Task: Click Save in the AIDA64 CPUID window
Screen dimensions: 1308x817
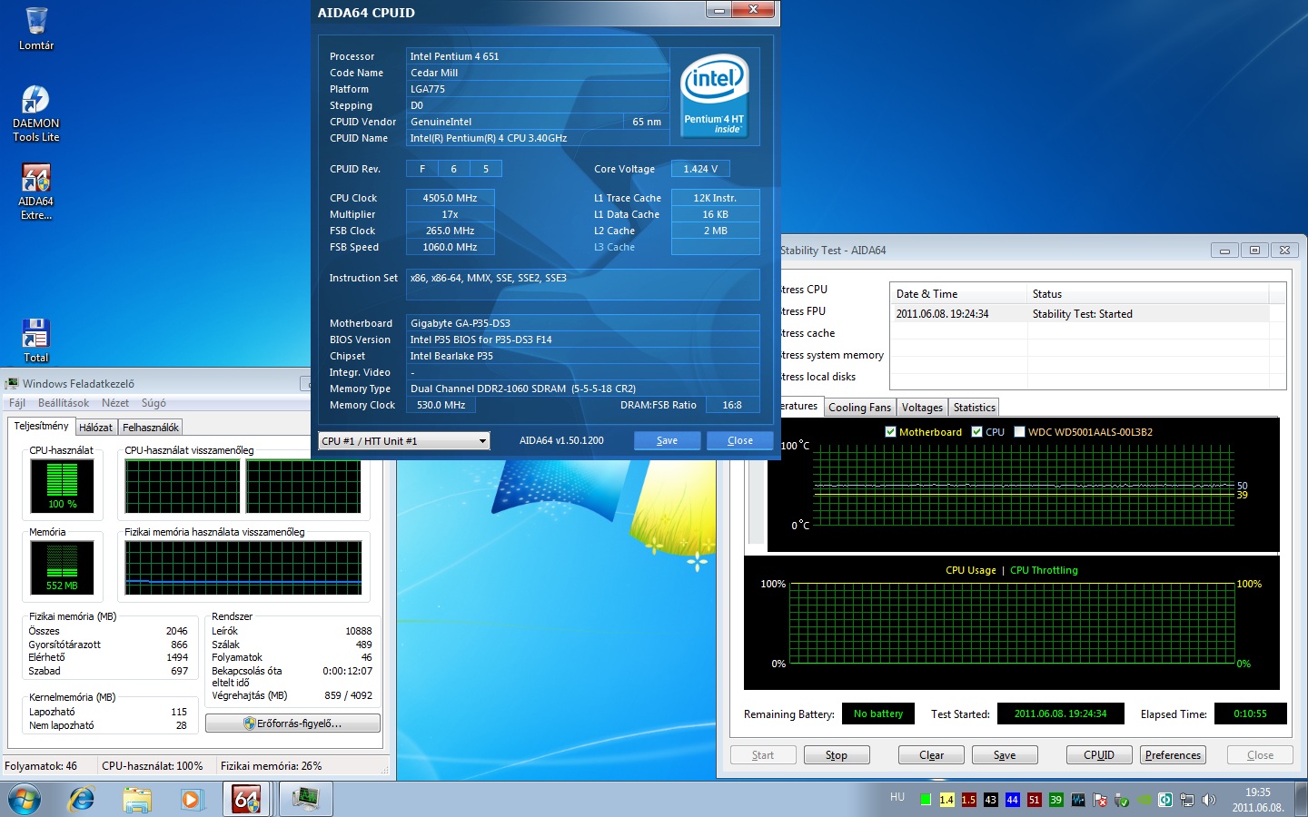Action: coord(668,440)
